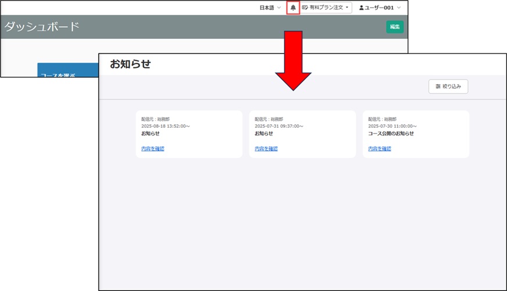Click the notification bell icon
The image size is (507, 291).
click(x=293, y=8)
